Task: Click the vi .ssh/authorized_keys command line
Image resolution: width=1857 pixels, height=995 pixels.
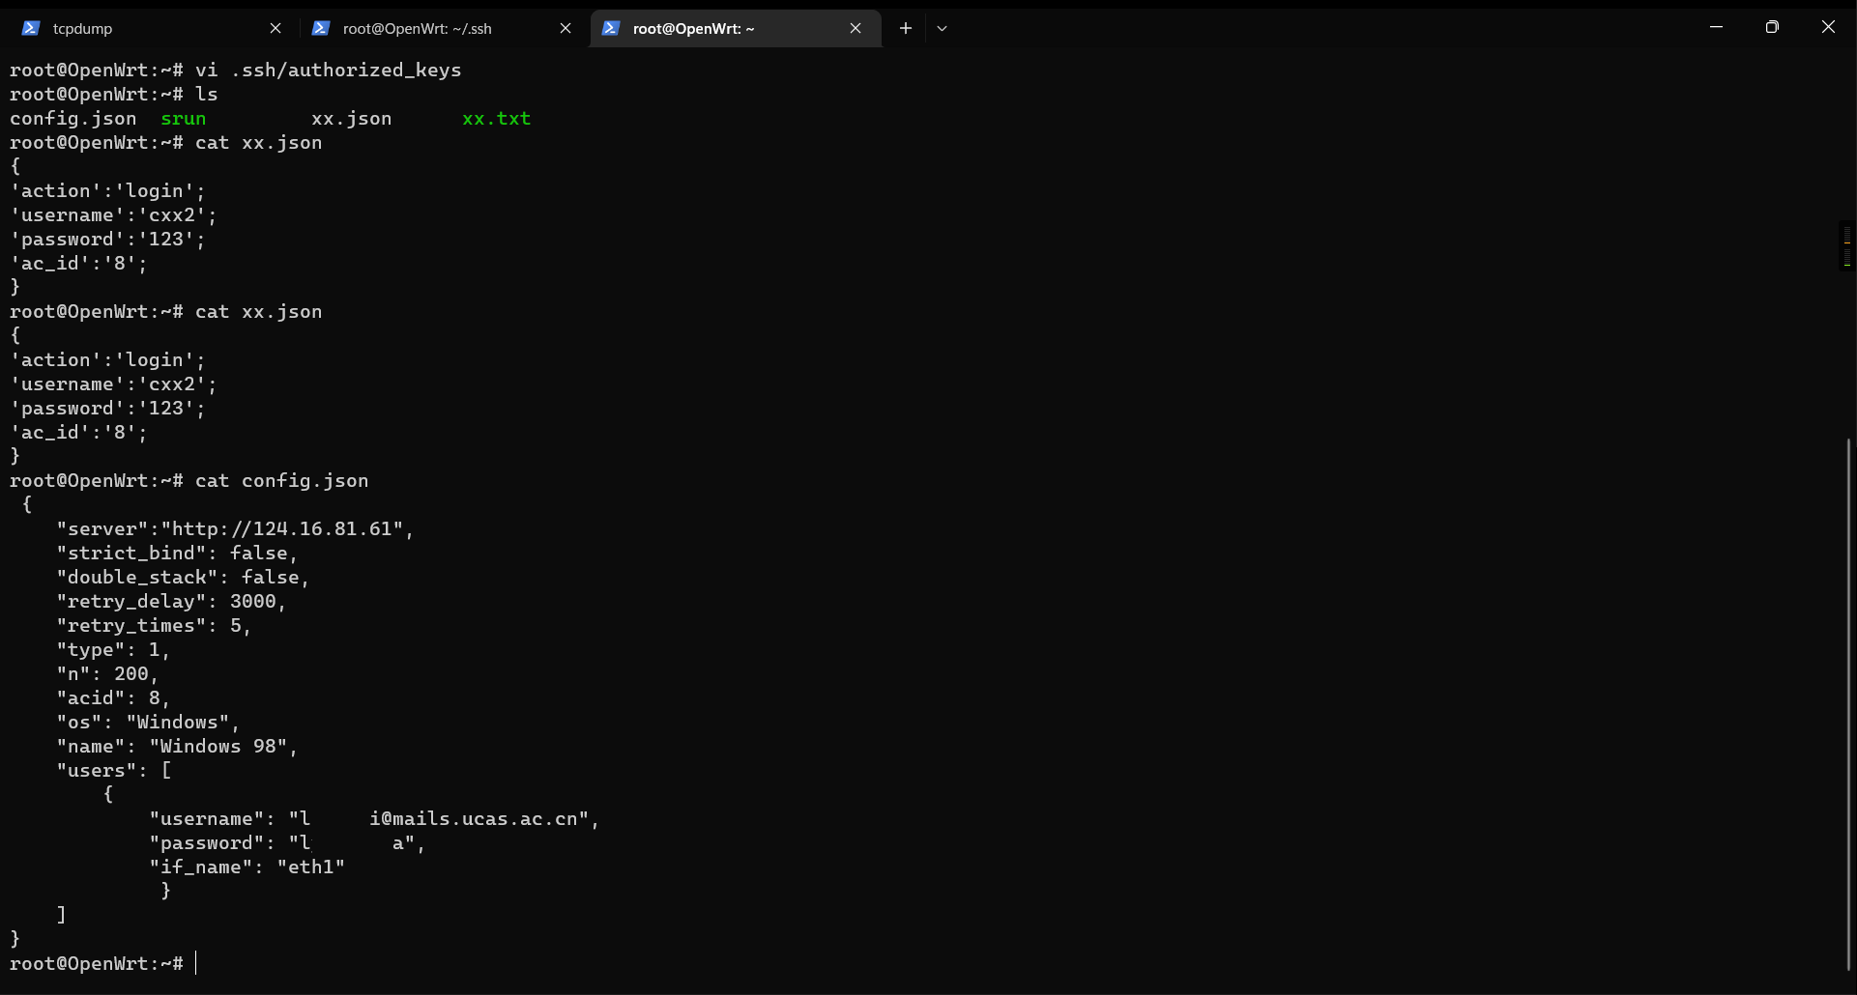Action: point(236,70)
